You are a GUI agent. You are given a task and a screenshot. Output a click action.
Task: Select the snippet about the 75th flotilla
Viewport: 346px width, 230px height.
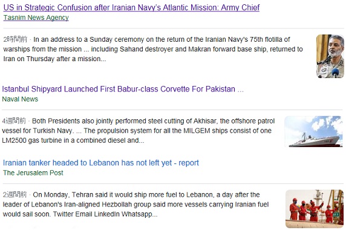(152, 49)
